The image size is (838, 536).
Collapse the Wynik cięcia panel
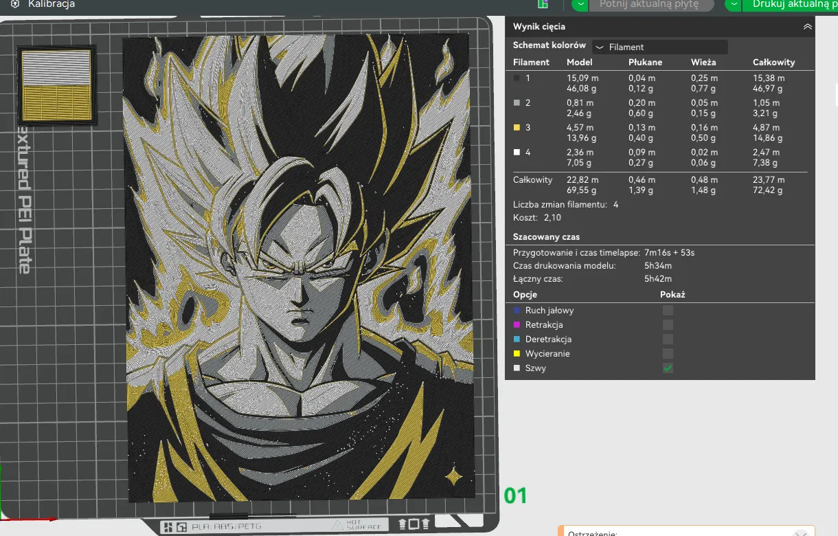[808, 27]
